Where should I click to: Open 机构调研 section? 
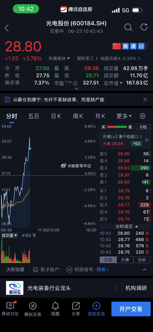point(136,288)
